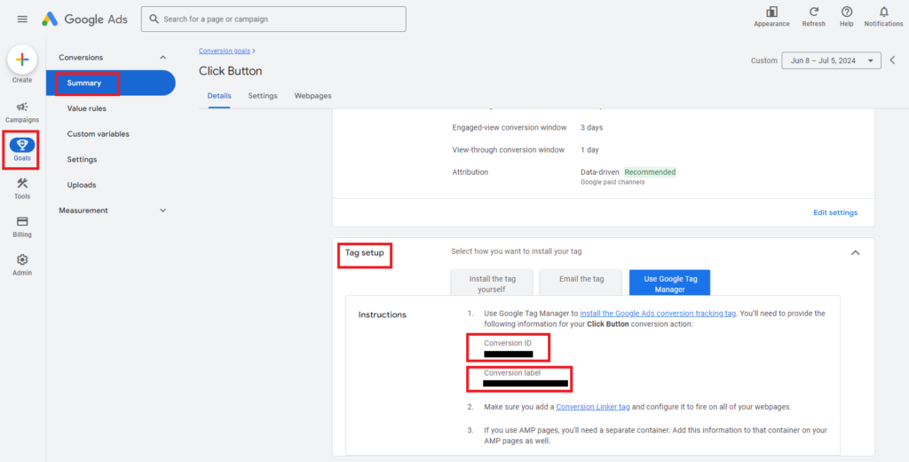Select Use Google Tag Manager
The image size is (909, 462).
(669, 283)
